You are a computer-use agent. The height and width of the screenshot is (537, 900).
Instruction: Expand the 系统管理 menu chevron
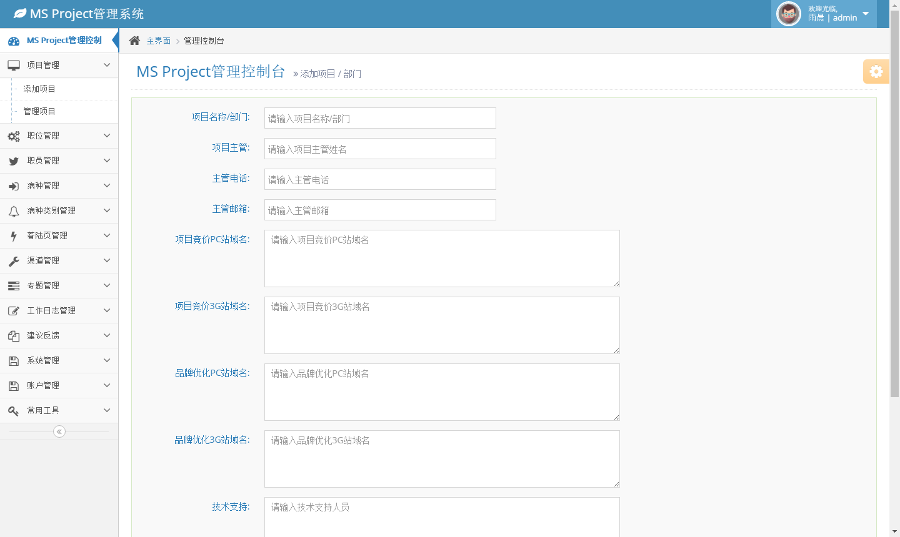(x=107, y=360)
